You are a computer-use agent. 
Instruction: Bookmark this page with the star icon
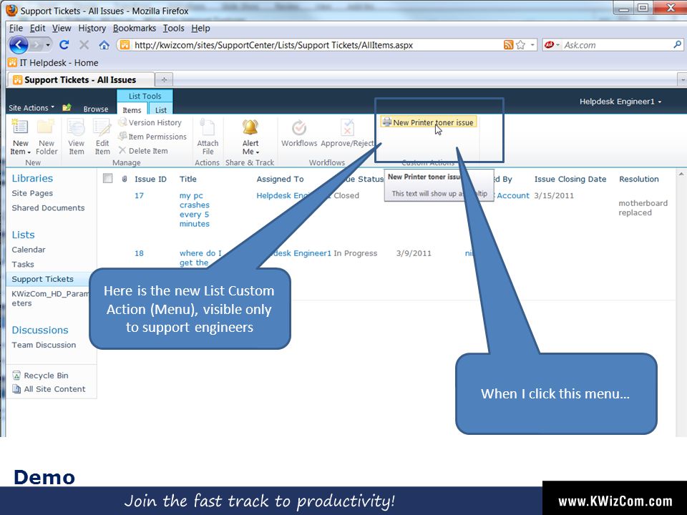[x=520, y=44]
